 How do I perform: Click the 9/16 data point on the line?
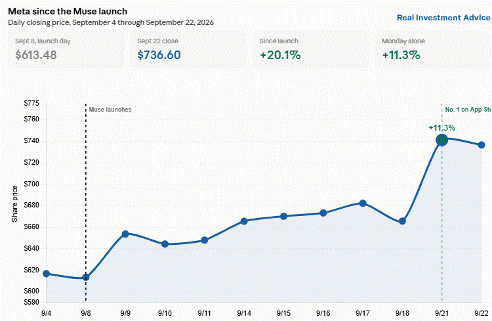(323, 213)
